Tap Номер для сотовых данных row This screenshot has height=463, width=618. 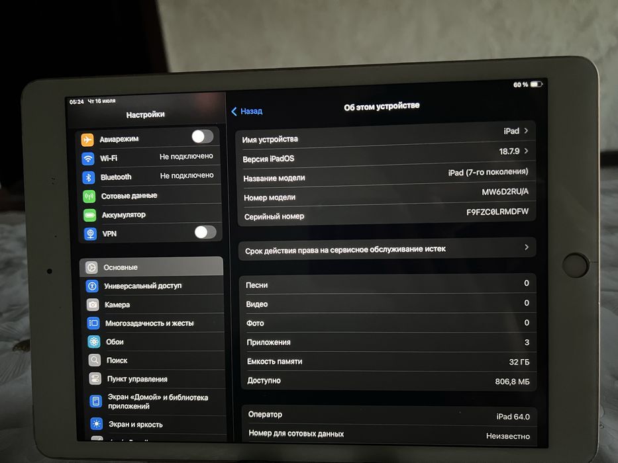(x=389, y=435)
